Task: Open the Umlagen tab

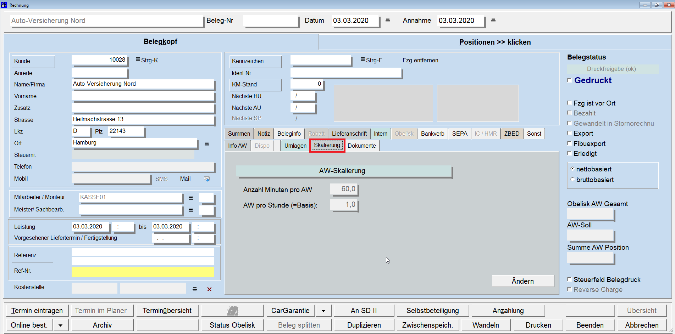Action: point(295,146)
